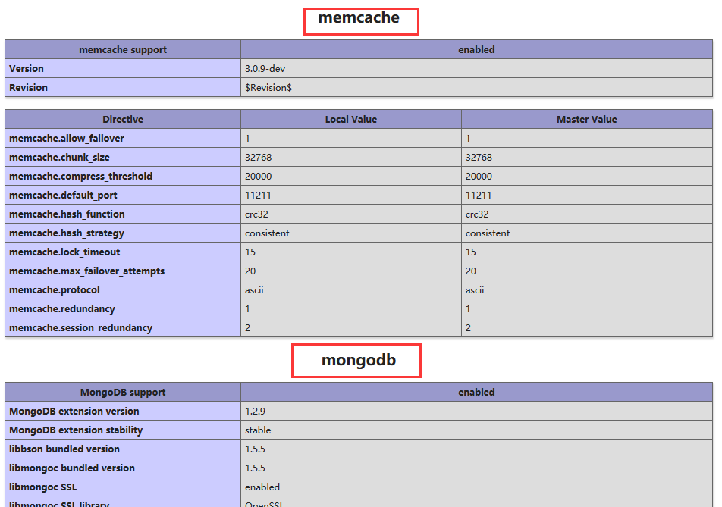Click MongoDB extension version value 1.2.9
This screenshot has width=722, height=507.
(255, 411)
